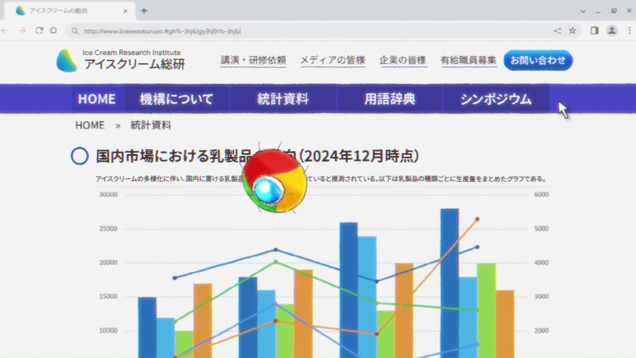Click the circle bullet beside the heading
This screenshot has width=636, height=358.
79,156
